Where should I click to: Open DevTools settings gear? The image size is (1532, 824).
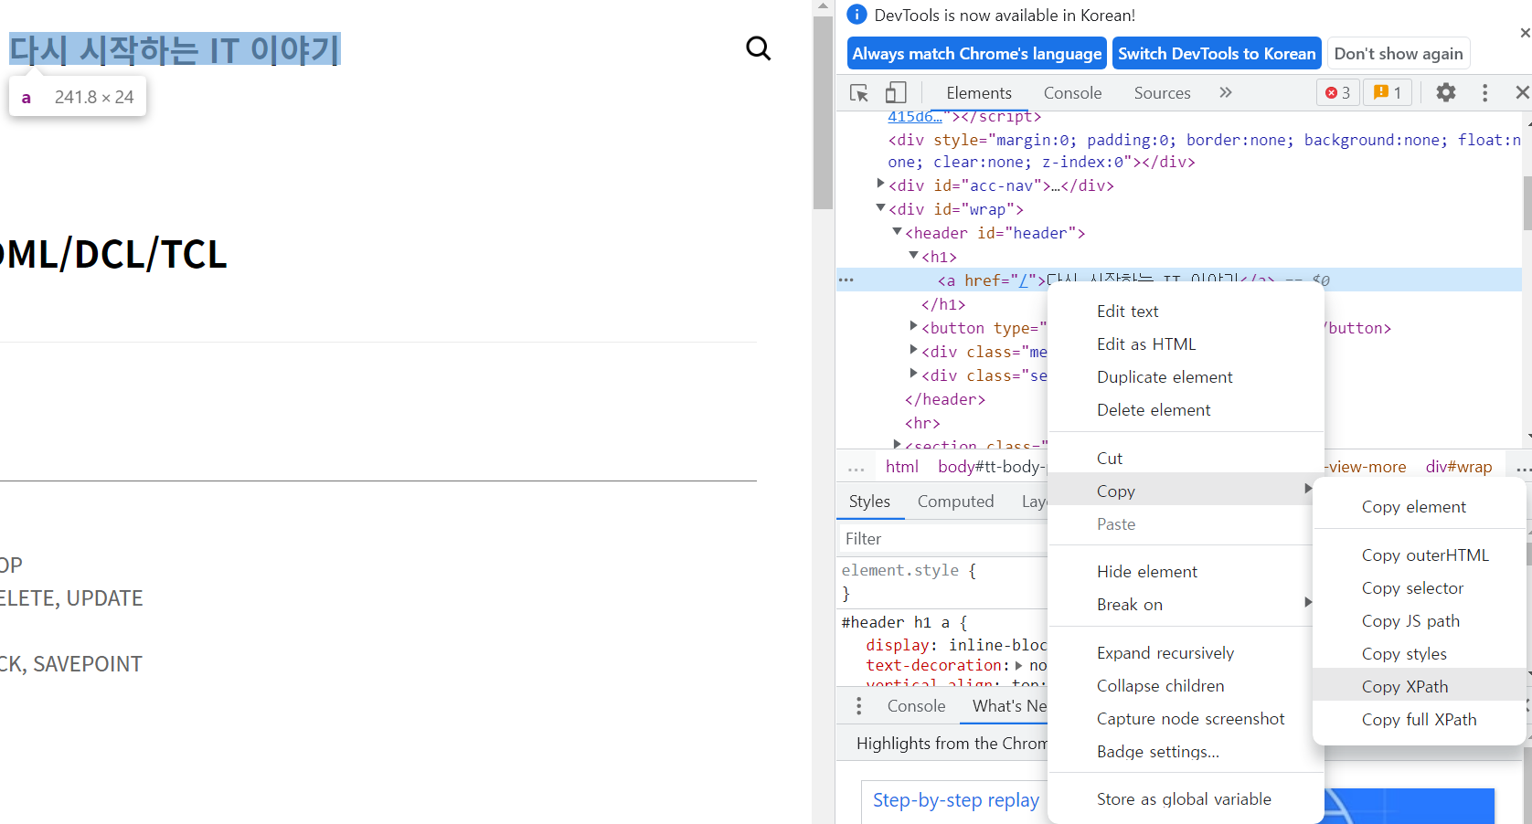[x=1445, y=92]
